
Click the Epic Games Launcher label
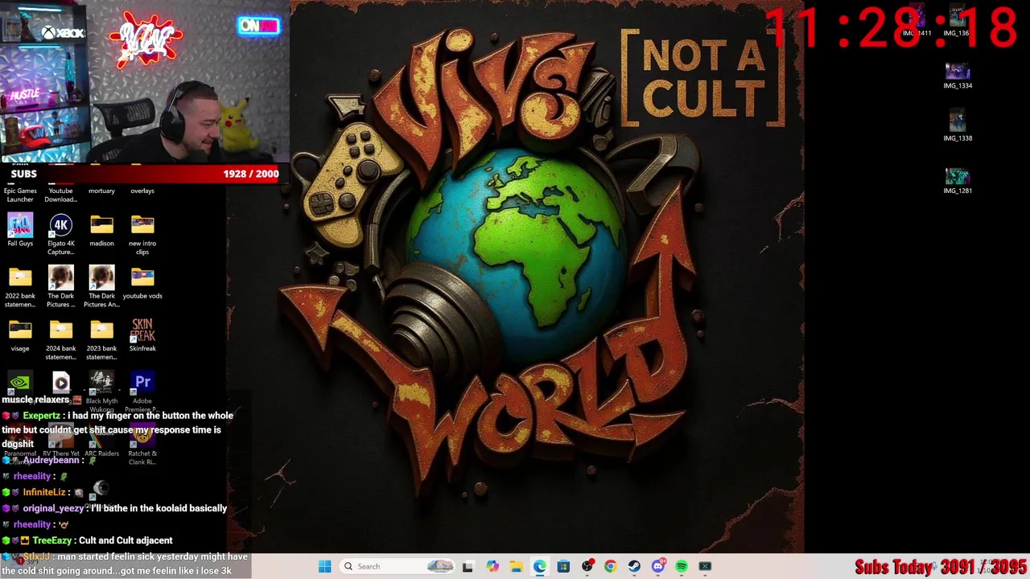[x=20, y=195]
